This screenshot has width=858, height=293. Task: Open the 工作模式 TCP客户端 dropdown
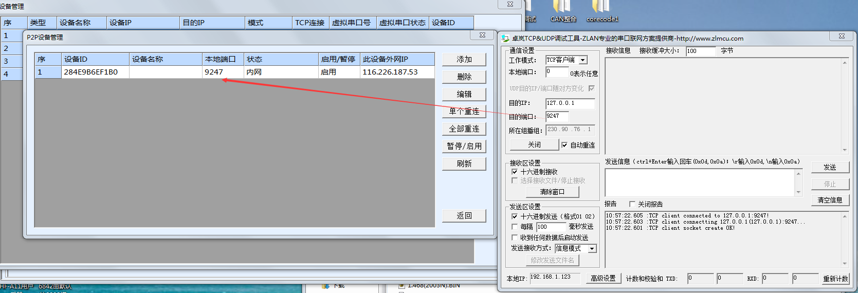[x=583, y=60]
